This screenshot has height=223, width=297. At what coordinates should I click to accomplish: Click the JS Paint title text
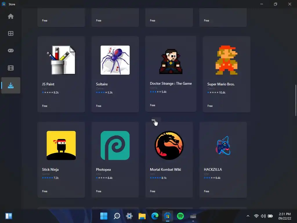point(48,84)
